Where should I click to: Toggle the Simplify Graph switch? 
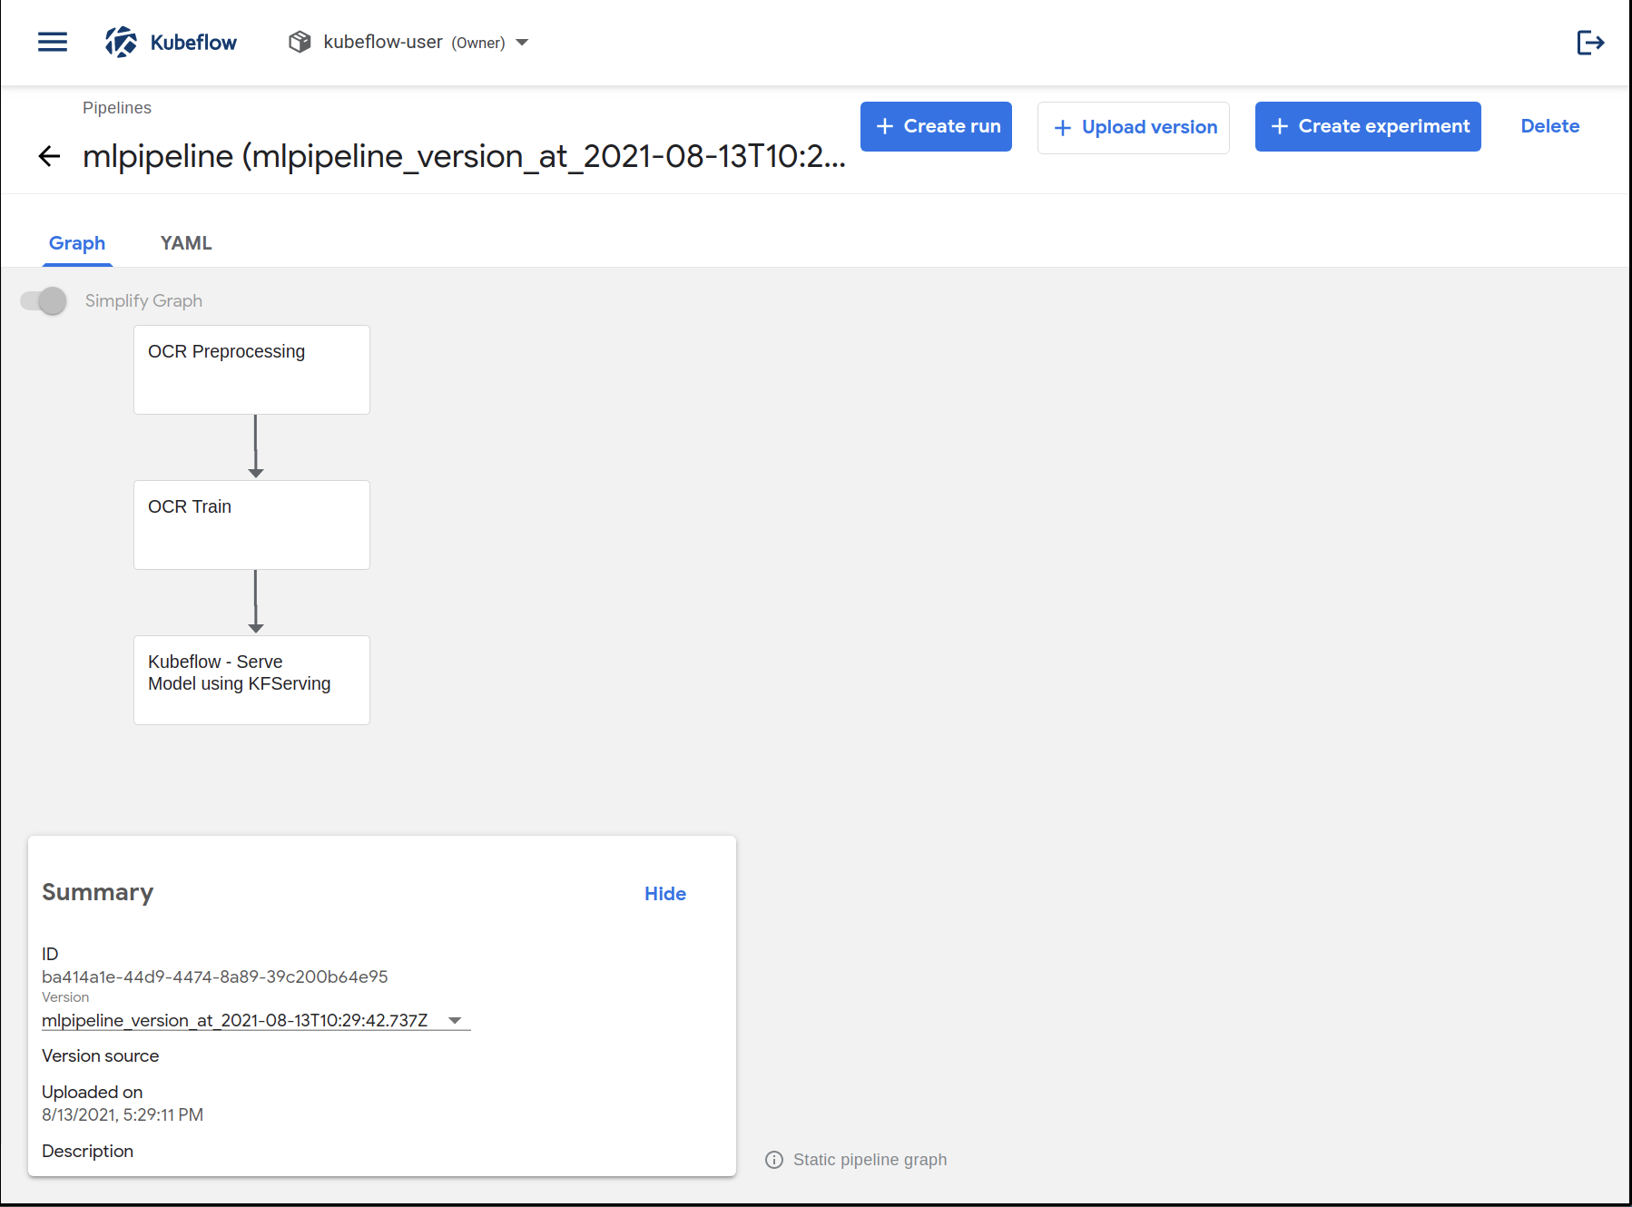pyautogui.click(x=44, y=300)
